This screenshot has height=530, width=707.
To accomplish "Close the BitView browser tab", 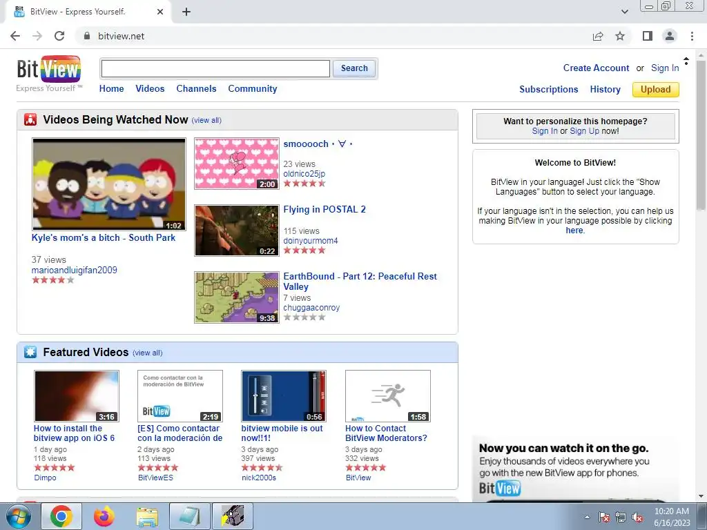I will coord(160,12).
